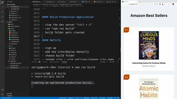Open terminal launch profile dropdown
Image resolution: width=177 pixels, height=99 pixels.
click(x=108, y=62)
